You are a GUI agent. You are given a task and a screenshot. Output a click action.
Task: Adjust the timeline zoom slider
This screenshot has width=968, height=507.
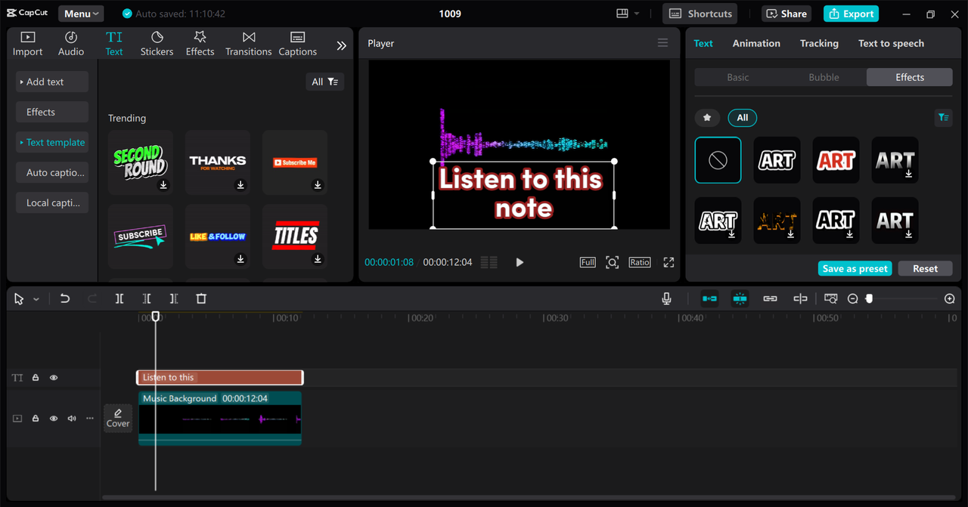click(x=869, y=298)
